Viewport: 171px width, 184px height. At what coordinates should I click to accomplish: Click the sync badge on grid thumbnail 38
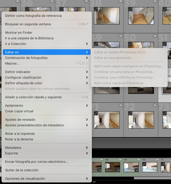[96, 9]
